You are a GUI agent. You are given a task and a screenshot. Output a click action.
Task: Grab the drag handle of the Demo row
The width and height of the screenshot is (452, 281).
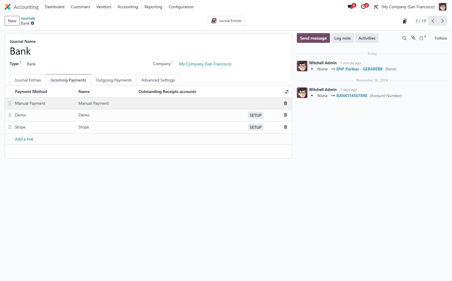[10, 115]
